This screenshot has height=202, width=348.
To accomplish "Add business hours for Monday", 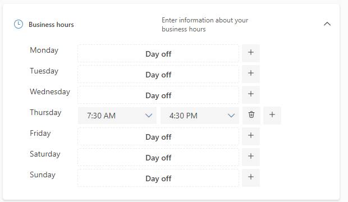I will (x=251, y=53).
